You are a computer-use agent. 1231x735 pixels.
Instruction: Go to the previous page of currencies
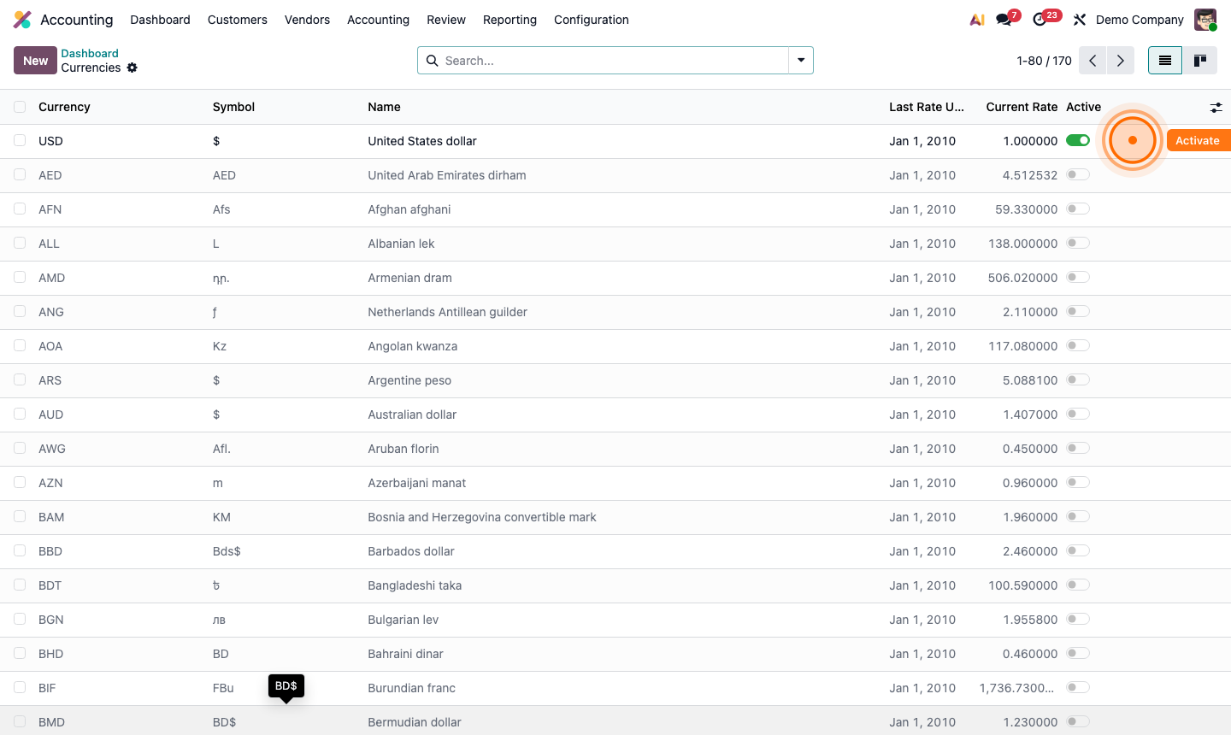point(1092,60)
